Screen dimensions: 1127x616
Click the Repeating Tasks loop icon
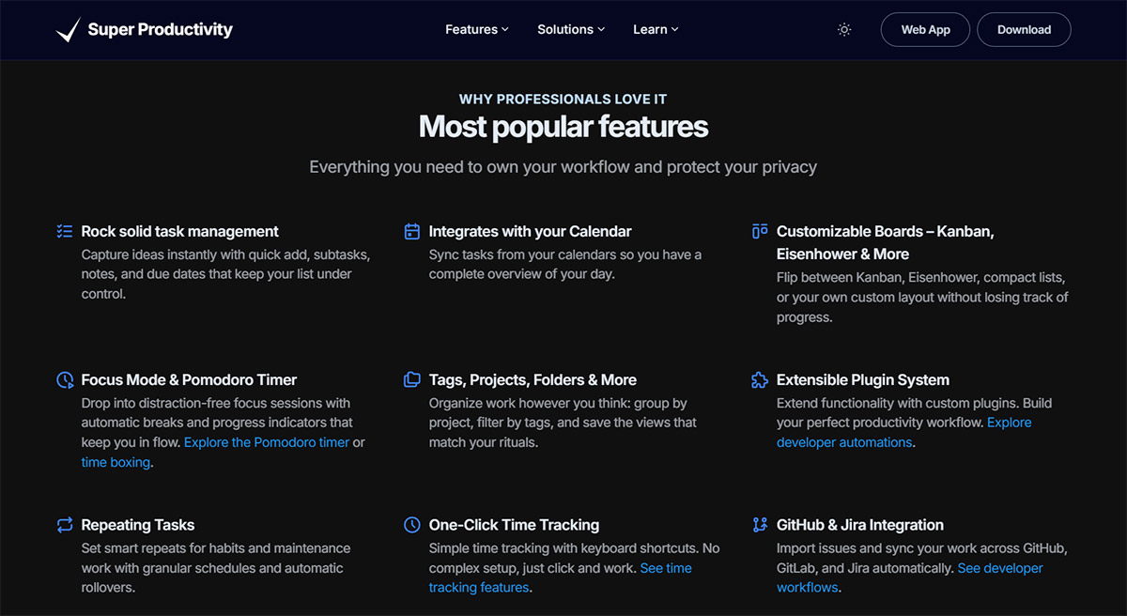coord(65,525)
